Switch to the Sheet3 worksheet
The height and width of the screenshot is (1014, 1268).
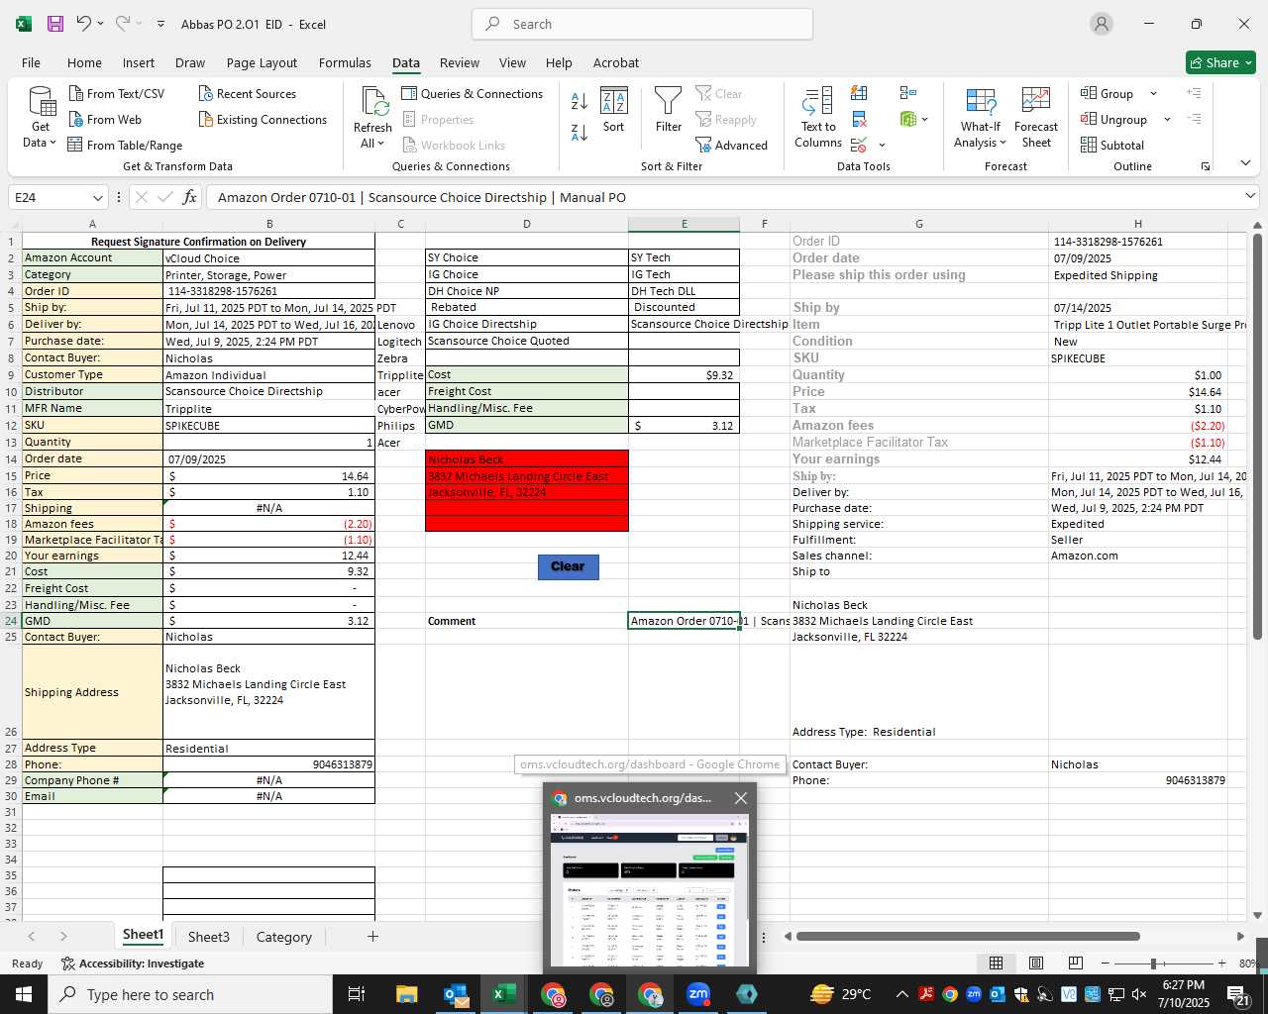point(208,937)
